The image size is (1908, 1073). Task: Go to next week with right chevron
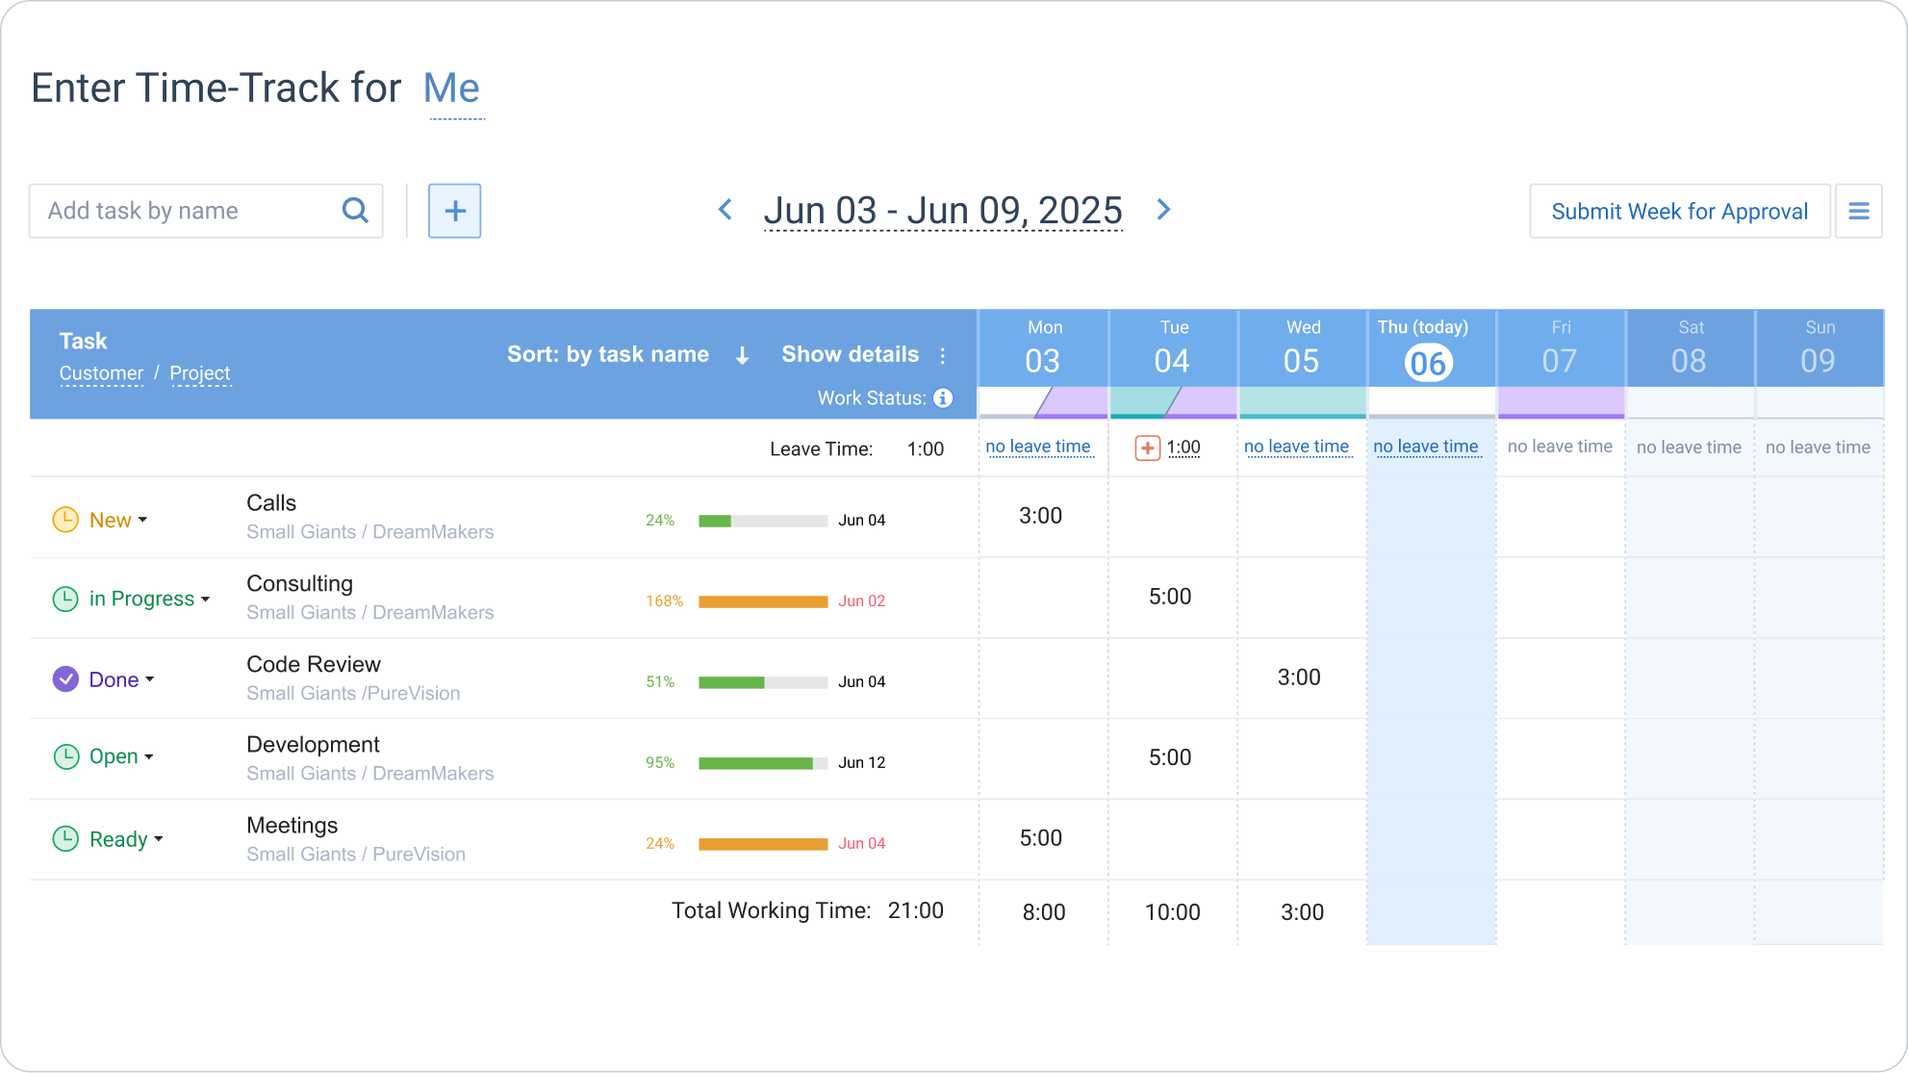pyautogui.click(x=1163, y=210)
